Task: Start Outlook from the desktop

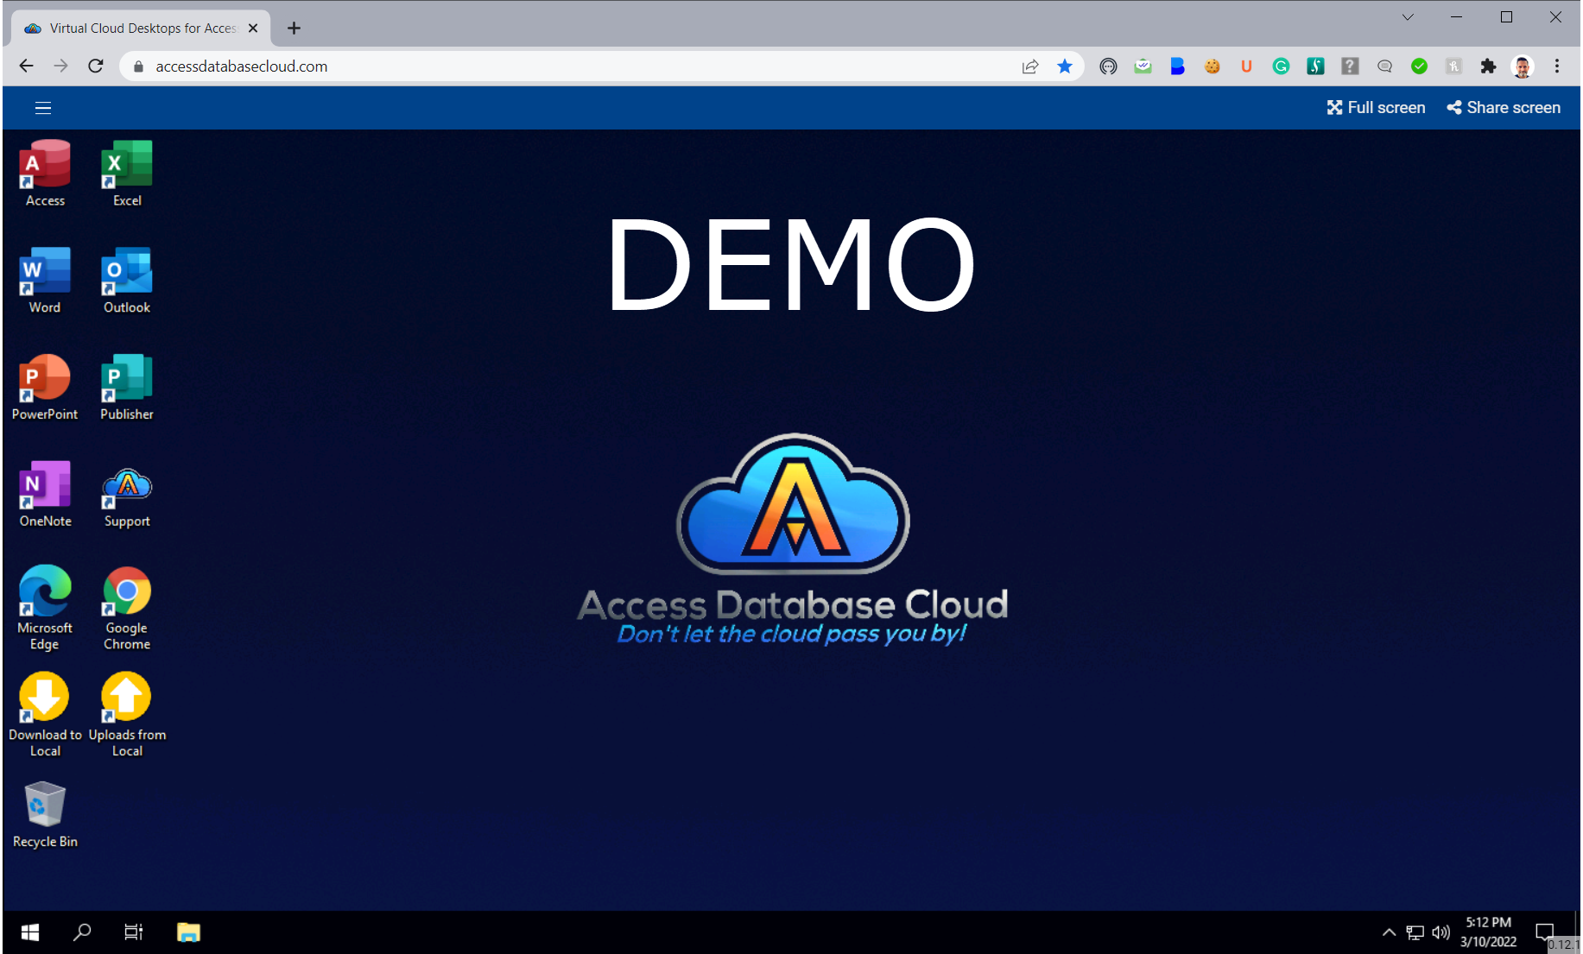Action: [126, 271]
